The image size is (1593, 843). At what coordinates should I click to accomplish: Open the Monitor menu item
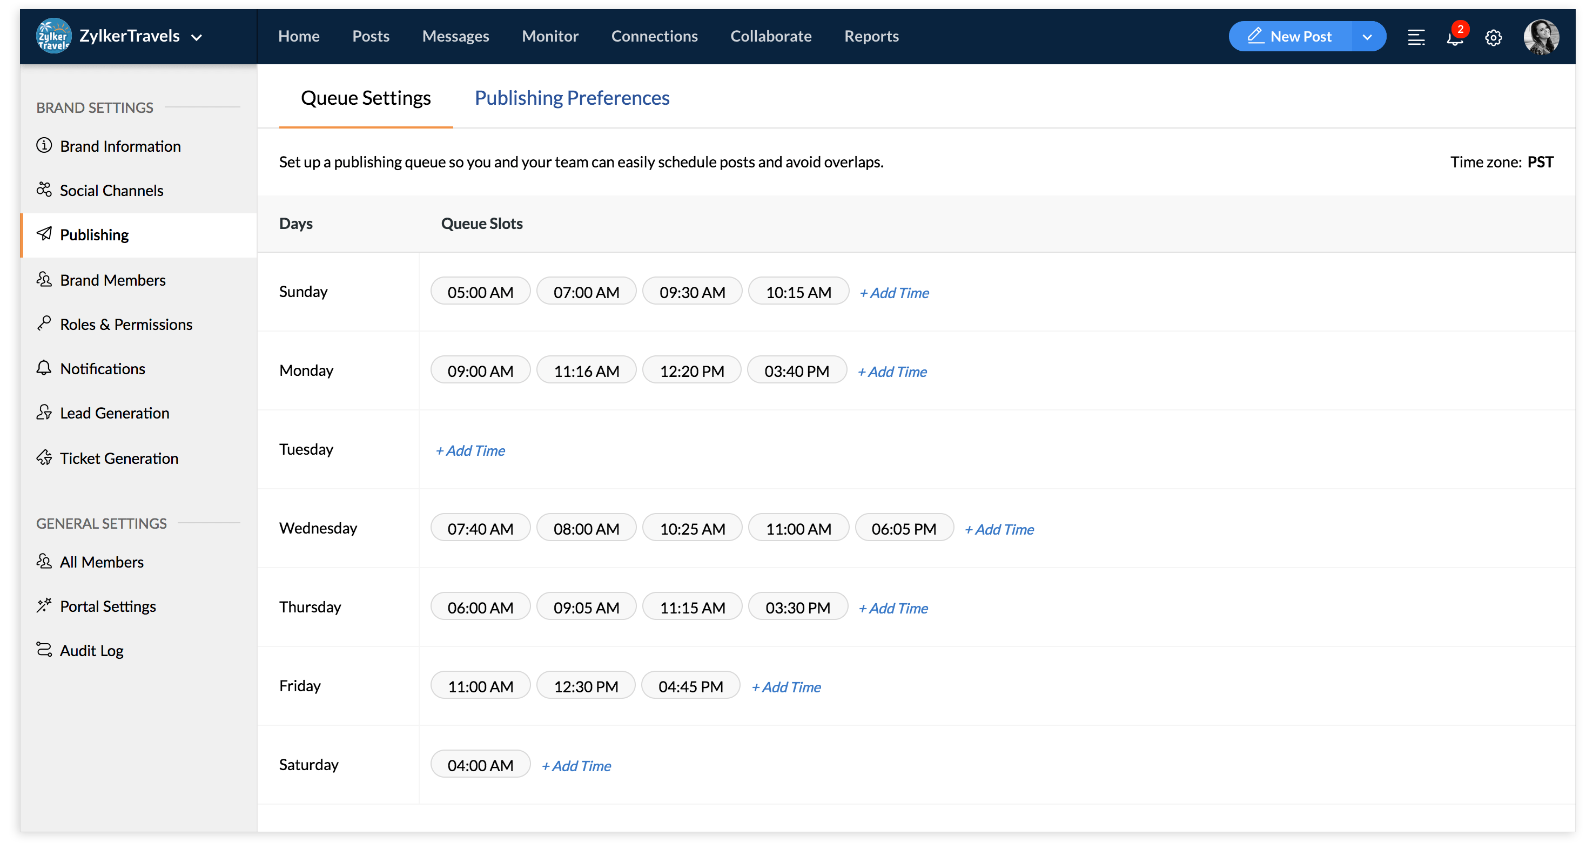click(550, 37)
